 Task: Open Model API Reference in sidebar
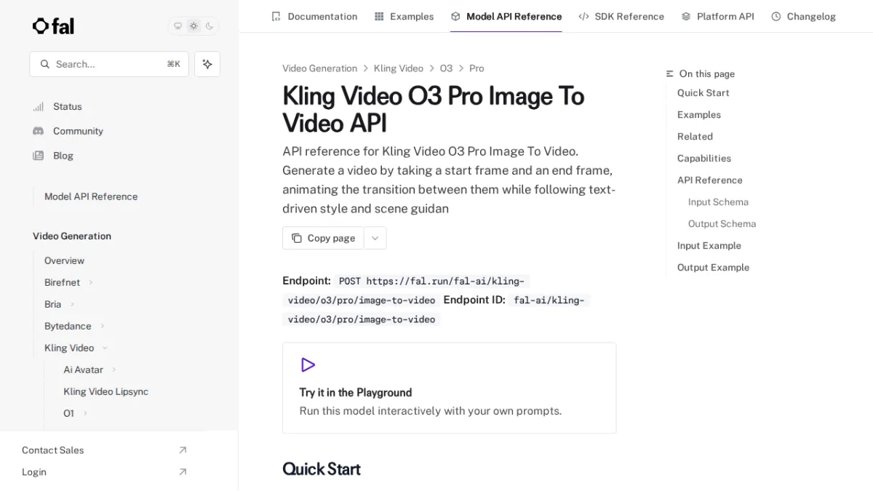[91, 196]
